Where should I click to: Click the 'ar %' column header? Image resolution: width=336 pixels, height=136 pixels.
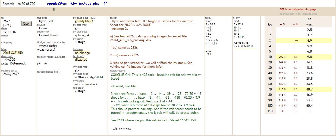pos(282,24)
